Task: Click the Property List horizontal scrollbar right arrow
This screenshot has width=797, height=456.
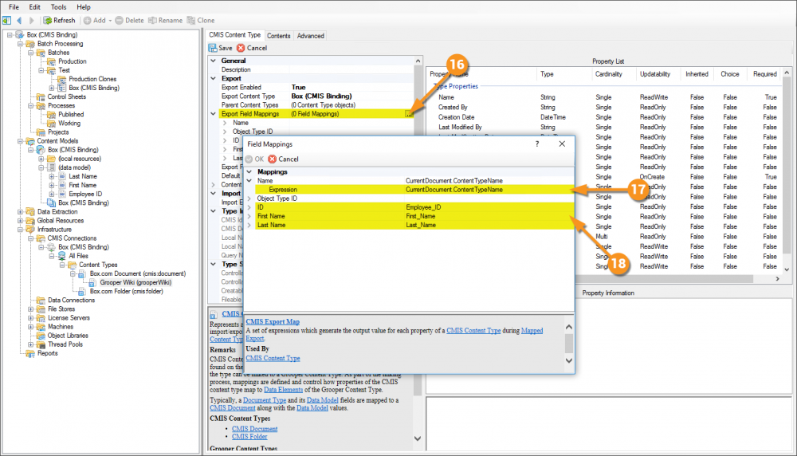Action: click(x=777, y=278)
